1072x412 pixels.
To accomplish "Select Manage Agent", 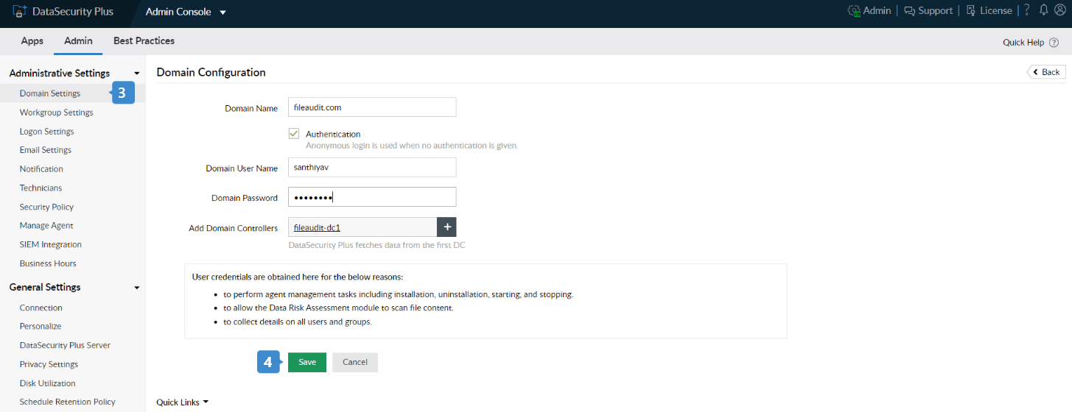I will pyautogui.click(x=46, y=226).
